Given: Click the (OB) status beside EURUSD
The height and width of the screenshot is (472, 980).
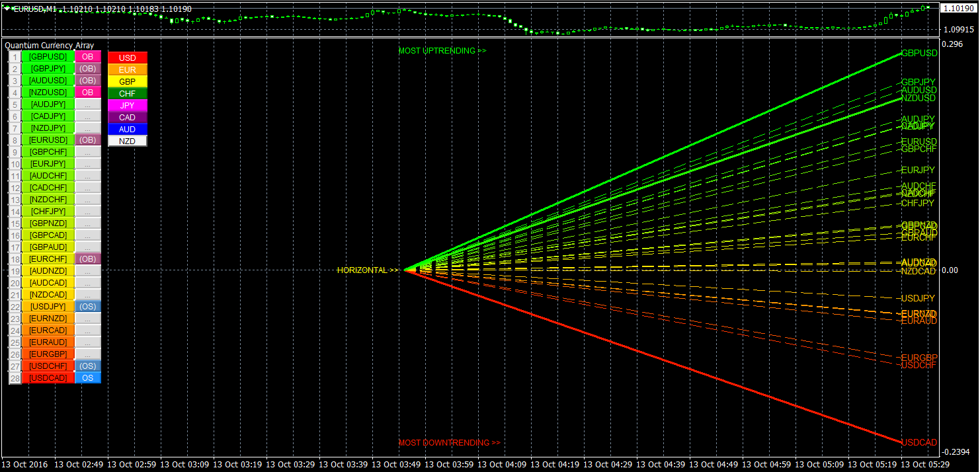Looking at the screenshot, I should [x=87, y=140].
